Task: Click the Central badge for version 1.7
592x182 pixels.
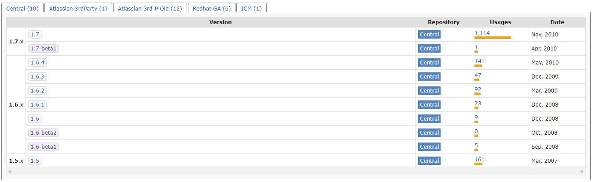Action: pyautogui.click(x=429, y=35)
